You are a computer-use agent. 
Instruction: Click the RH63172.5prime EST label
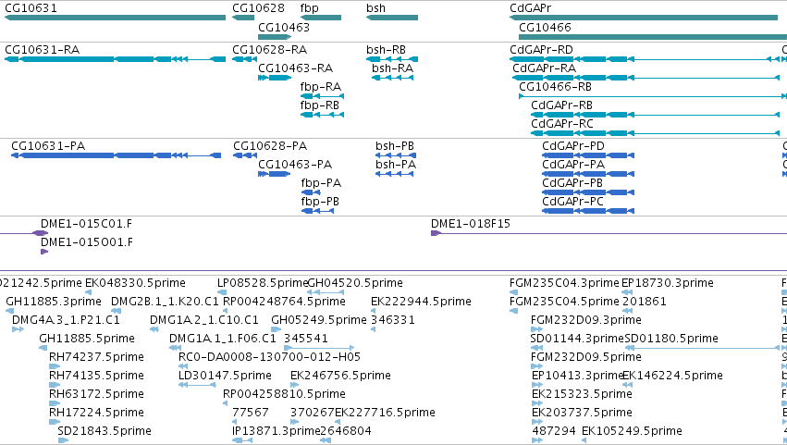coord(96,395)
